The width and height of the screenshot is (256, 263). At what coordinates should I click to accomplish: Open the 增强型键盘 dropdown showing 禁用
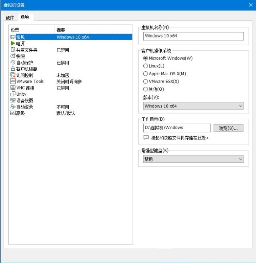pos(193,159)
